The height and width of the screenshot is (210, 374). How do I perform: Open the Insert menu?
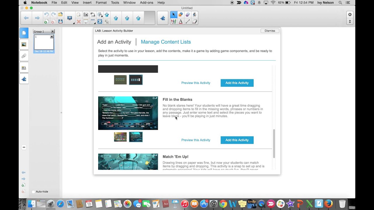click(87, 3)
